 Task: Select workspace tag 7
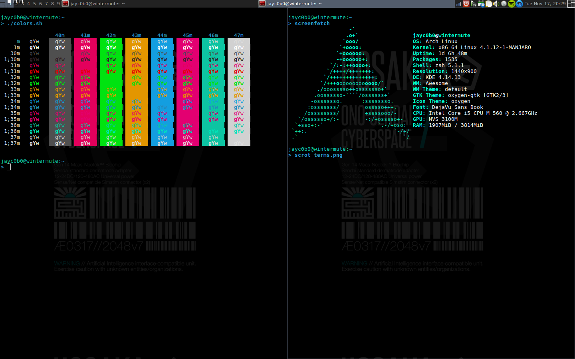46,4
